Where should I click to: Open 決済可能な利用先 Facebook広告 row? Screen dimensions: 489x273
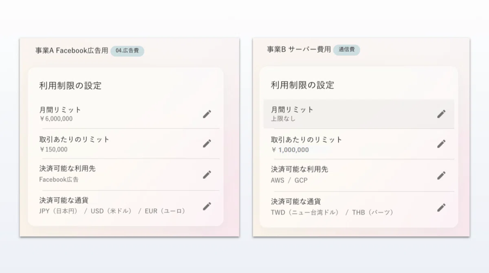[126, 174]
